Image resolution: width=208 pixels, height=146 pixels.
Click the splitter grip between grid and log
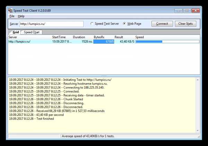coord(104,76)
